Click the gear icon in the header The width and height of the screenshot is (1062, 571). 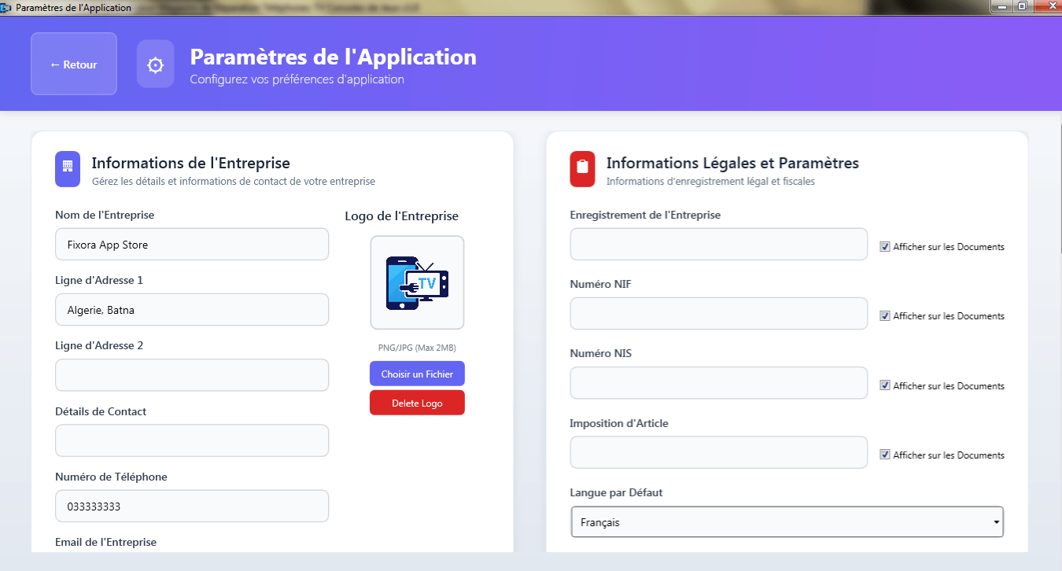click(x=155, y=64)
